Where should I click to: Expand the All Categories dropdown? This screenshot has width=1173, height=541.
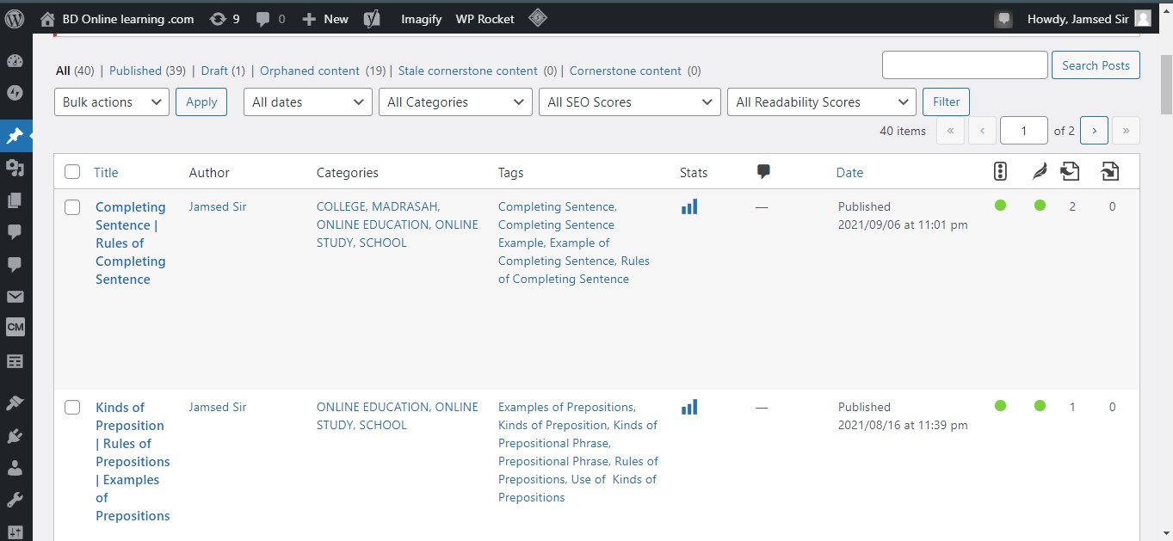click(x=454, y=101)
